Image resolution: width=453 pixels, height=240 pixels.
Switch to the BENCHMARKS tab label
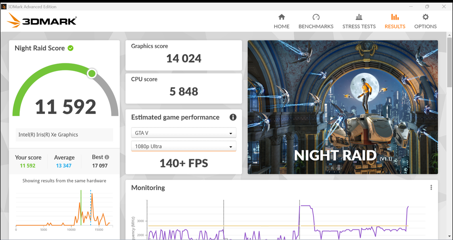pyautogui.click(x=316, y=26)
